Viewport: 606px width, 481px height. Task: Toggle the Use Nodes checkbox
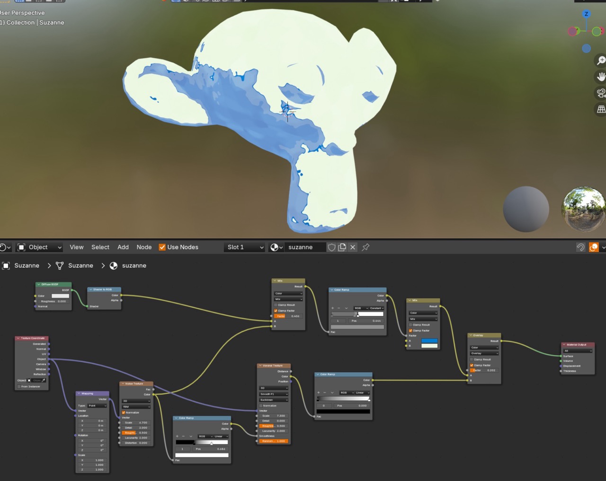pyautogui.click(x=162, y=247)
